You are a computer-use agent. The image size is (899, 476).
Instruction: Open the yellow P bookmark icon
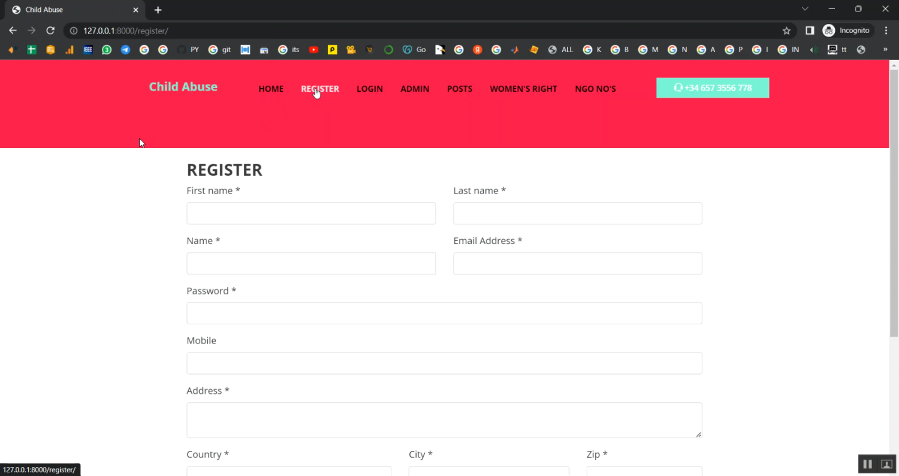[332, 50]
